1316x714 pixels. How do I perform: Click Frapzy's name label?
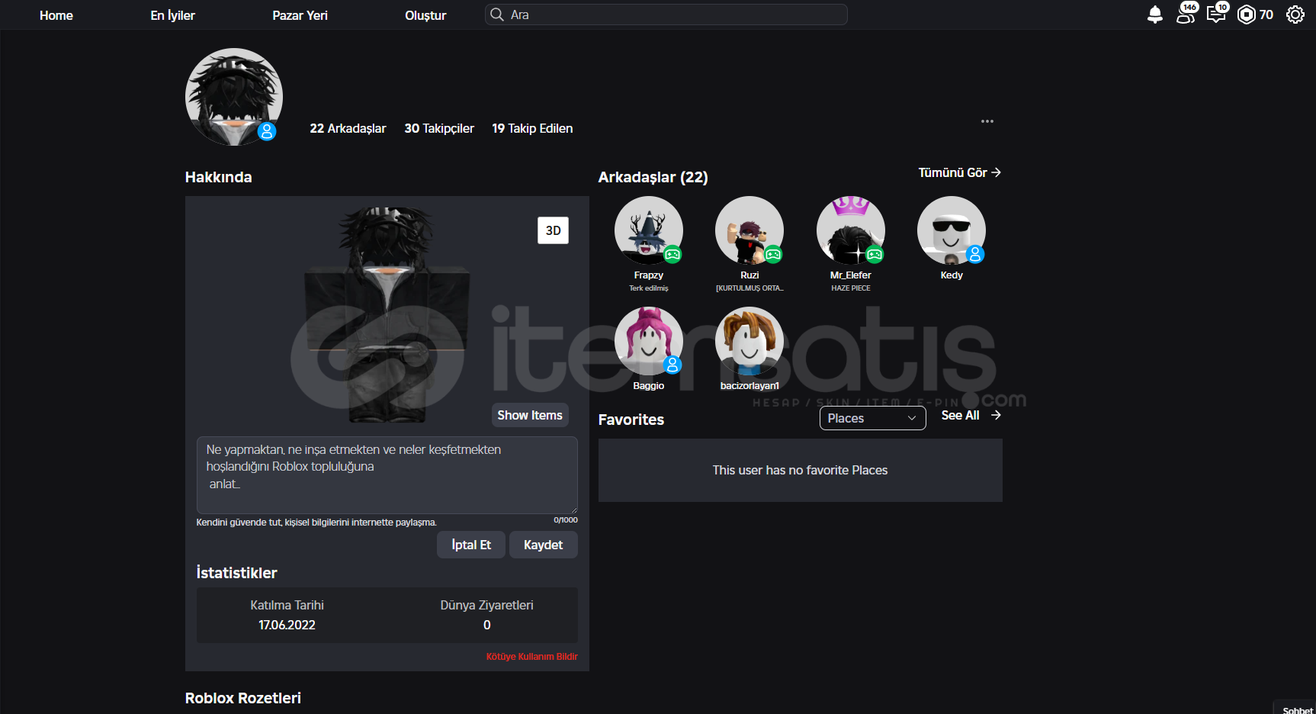(649, 275)
